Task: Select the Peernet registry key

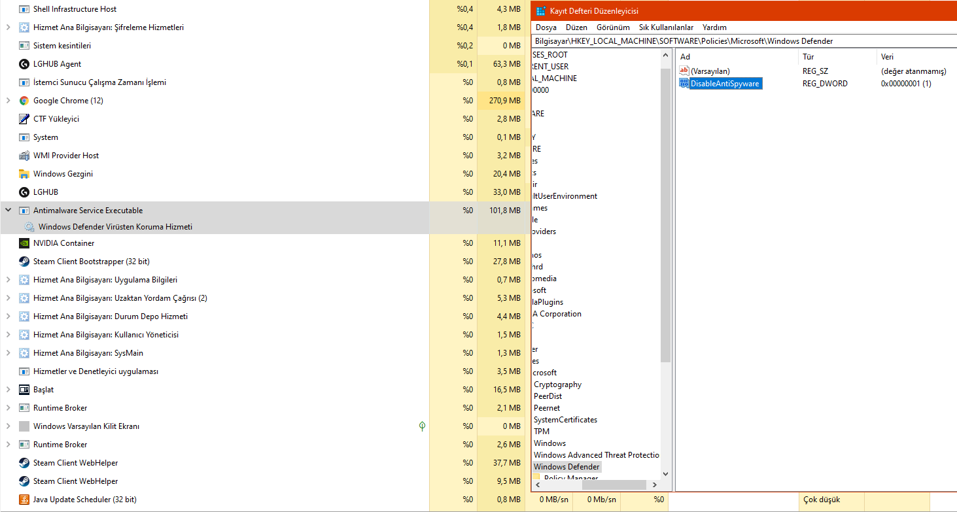Action: pos(547,408)
